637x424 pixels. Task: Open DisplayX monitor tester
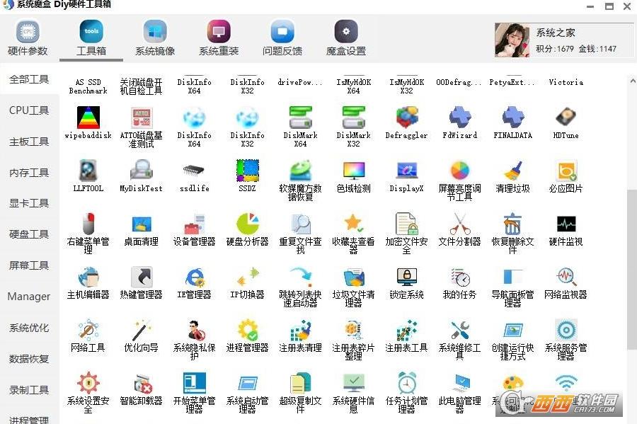pyautogui.click(x=406, y=176)
